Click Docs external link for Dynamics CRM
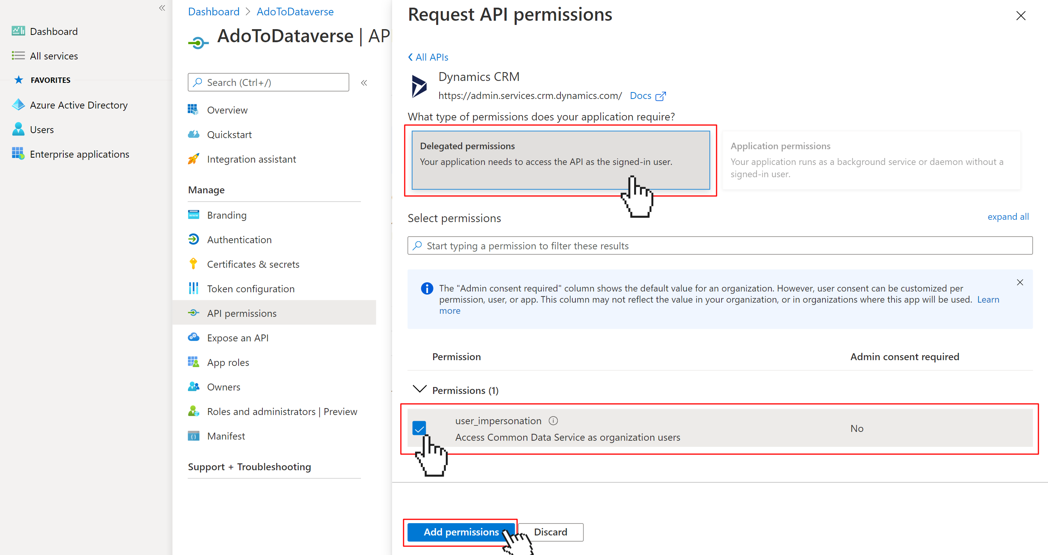 coord(648,96)
